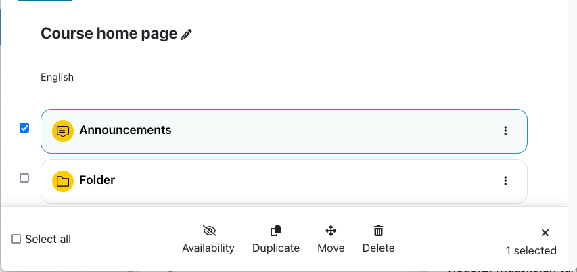Tick the checkbox beside Folder
The width and height of the screenshot is (577, 272).
click(x=24, y=178)
